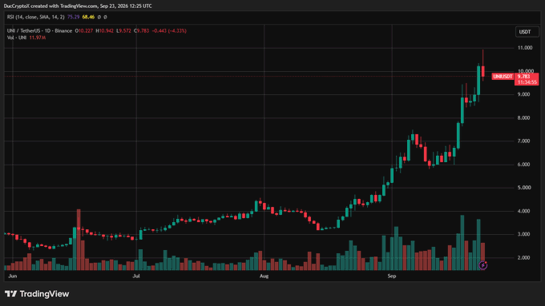Click the bar countdown 11:34:55
The image size is (545, 306).
tap(527, 82)
